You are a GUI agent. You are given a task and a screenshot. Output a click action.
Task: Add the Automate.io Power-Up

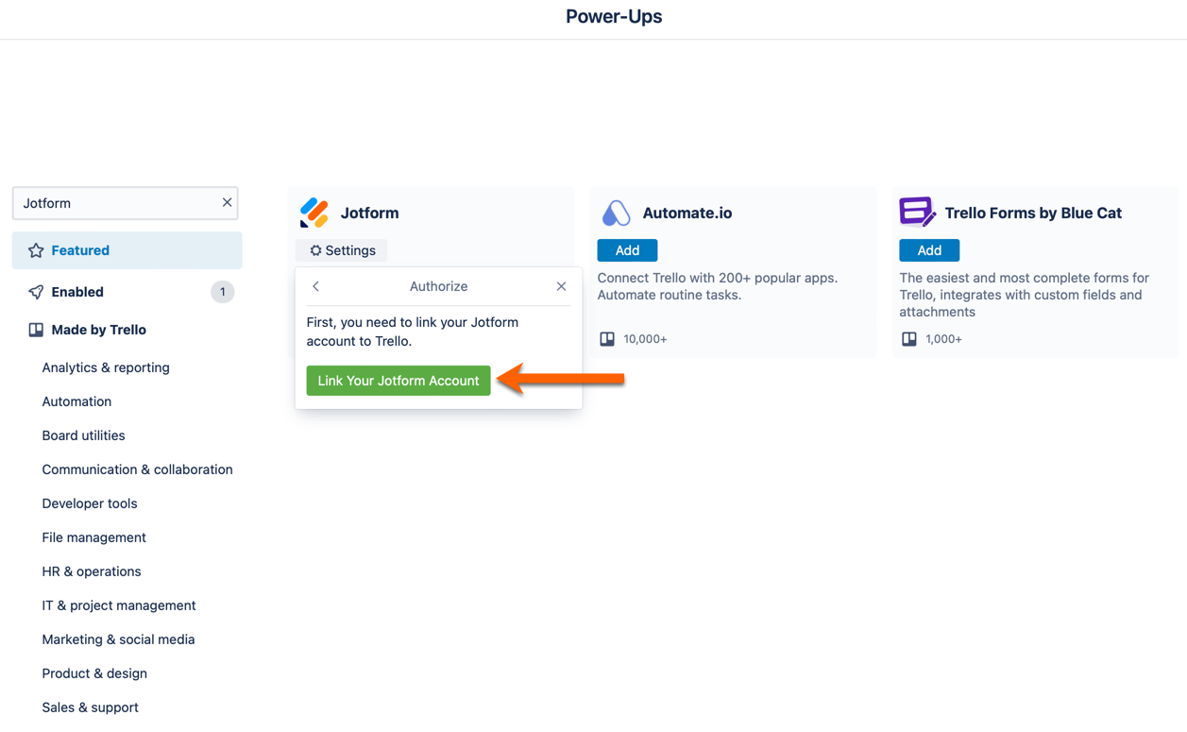click(x=627, y=250)
